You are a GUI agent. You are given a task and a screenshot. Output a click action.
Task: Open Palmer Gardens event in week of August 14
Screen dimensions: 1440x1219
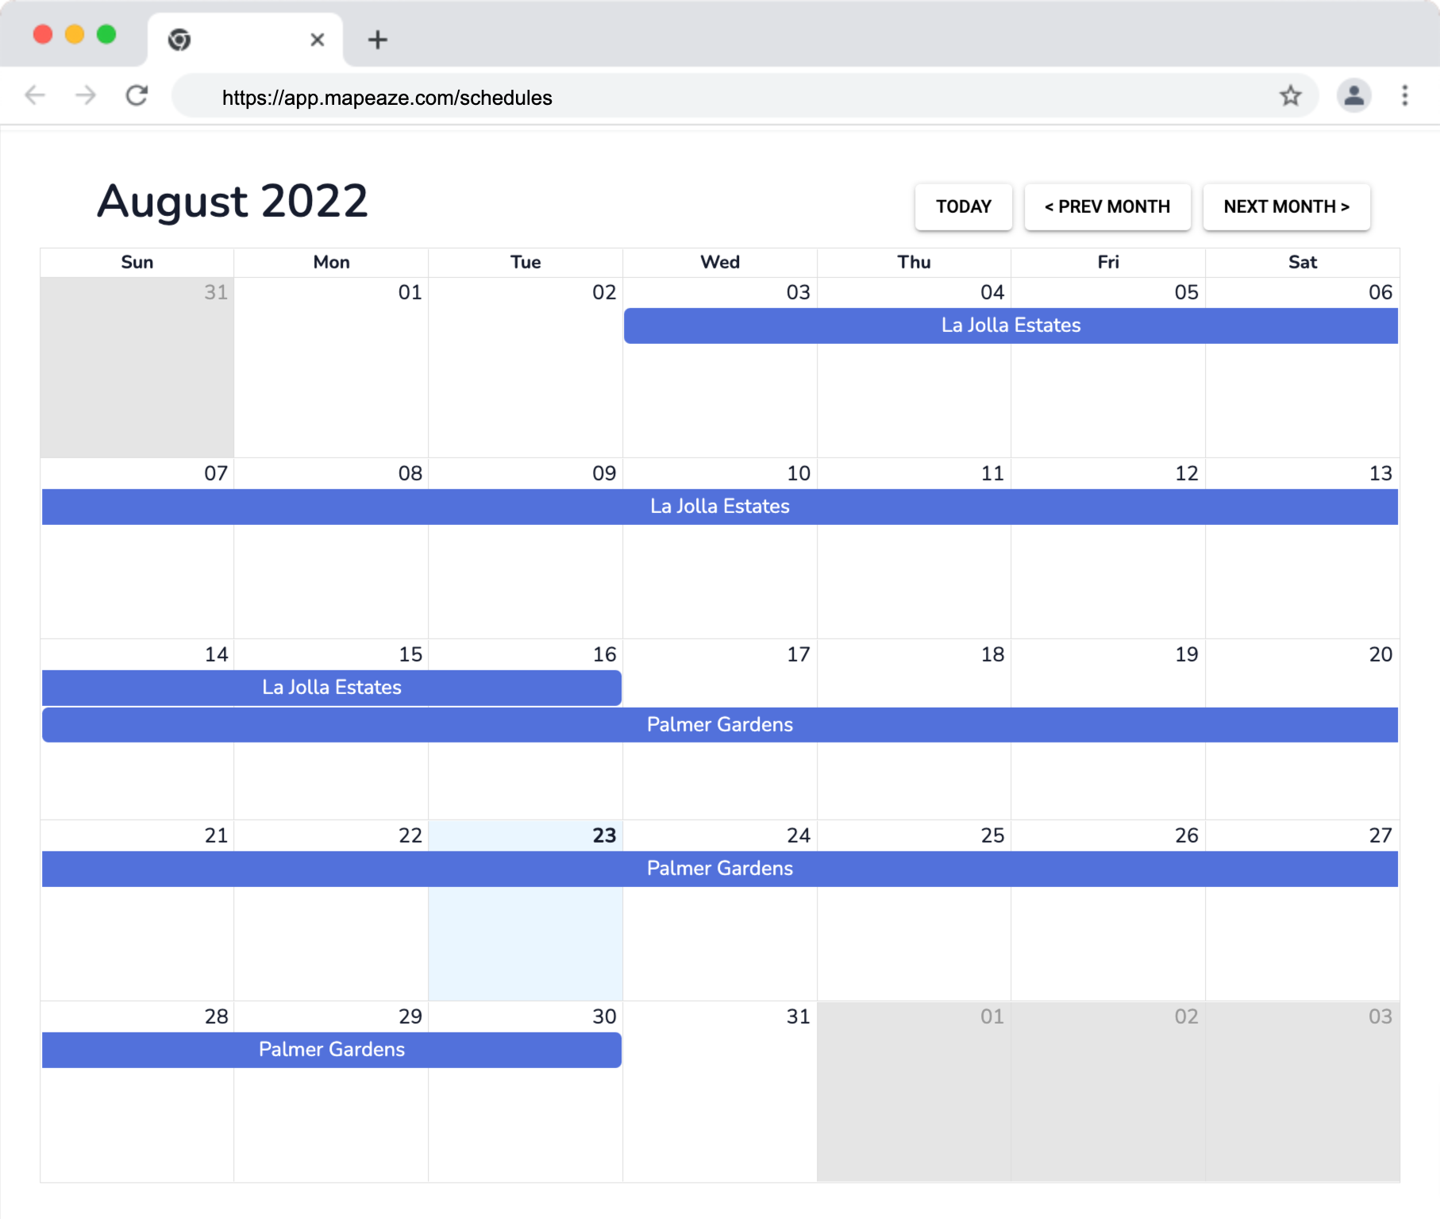click(x=719, y=725)
